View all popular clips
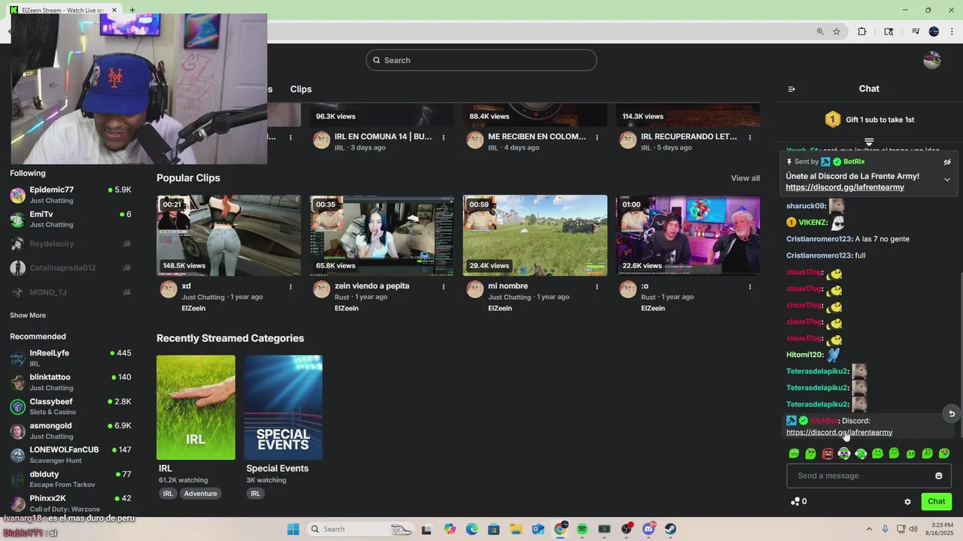Image resolution: width=963 pixels, height=541 pixels. [x=745, y=178]
